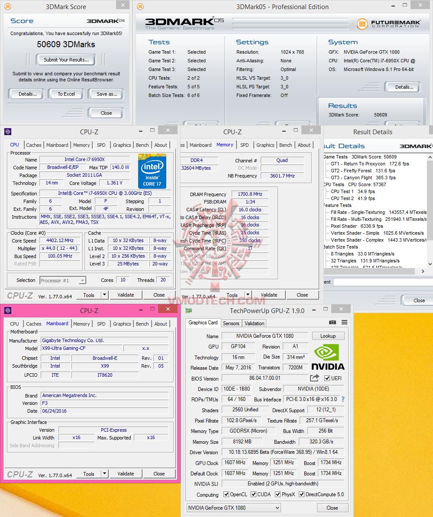433x517 pixels.
Task: Open the Validation tab in GPU-Z
Action: pos(254,323)
